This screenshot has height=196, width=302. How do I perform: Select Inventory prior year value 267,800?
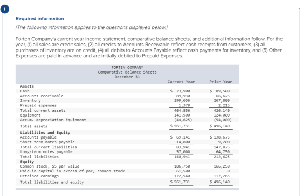point(222,101)
